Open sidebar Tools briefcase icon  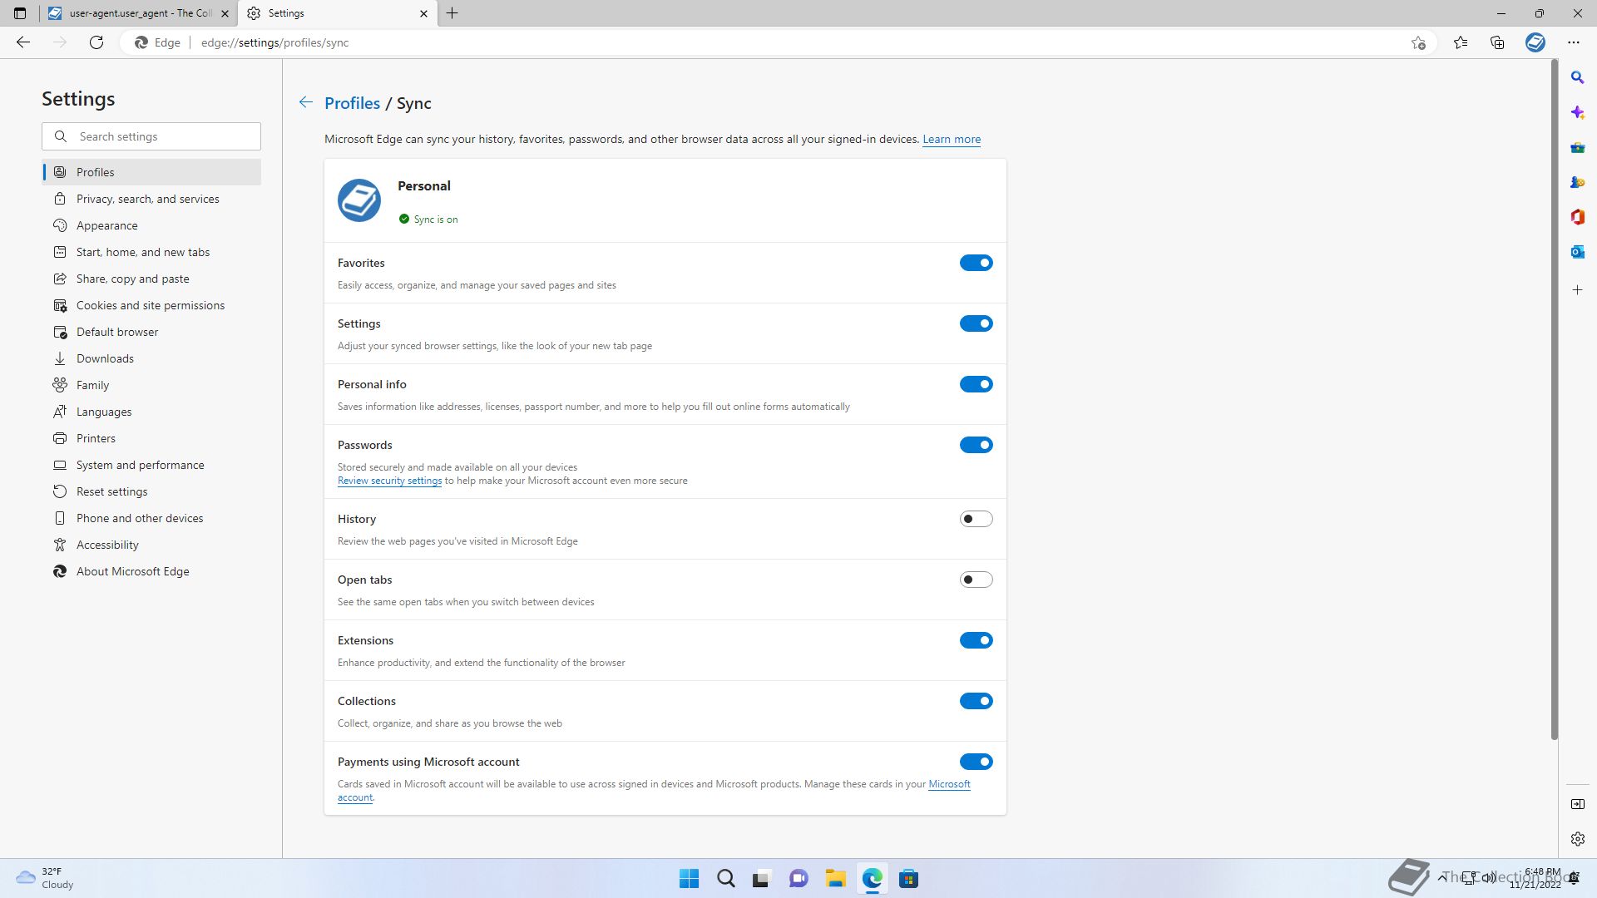tap(1577, 148)
